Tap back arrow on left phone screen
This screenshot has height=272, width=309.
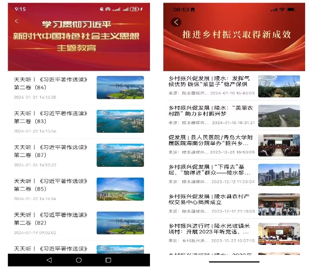pos(16,21)
